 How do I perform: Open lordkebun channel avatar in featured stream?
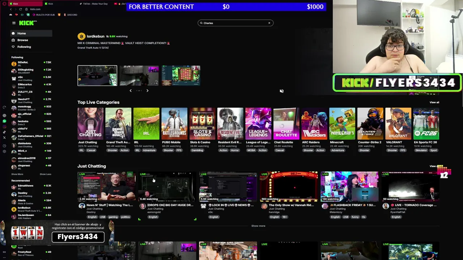tap(81, 36)
